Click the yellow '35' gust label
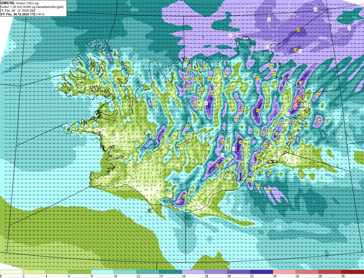This screenshot has width=364, height=278. click(257, 156)
